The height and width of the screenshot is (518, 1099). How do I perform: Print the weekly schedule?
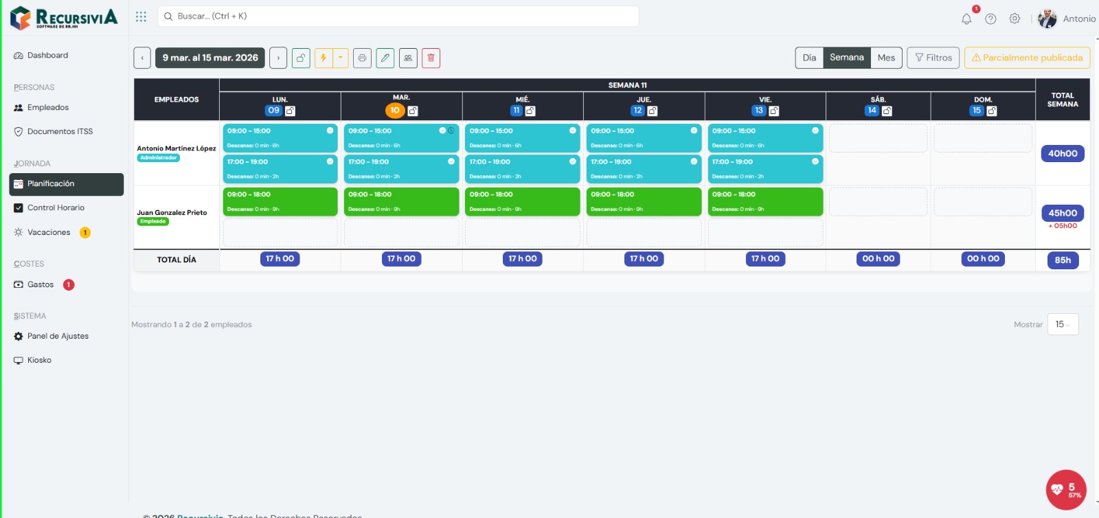pyautogui.click(x=362, y=58)
